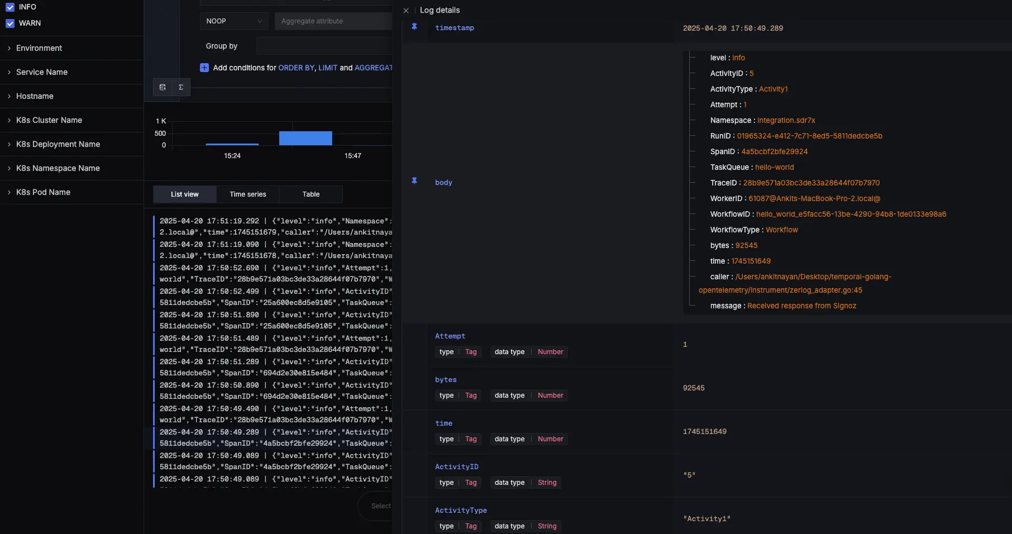The width and height of the screenshot is (1012, 534).
Task: Click the Attempt attribute name
Action: click(450, 336)
